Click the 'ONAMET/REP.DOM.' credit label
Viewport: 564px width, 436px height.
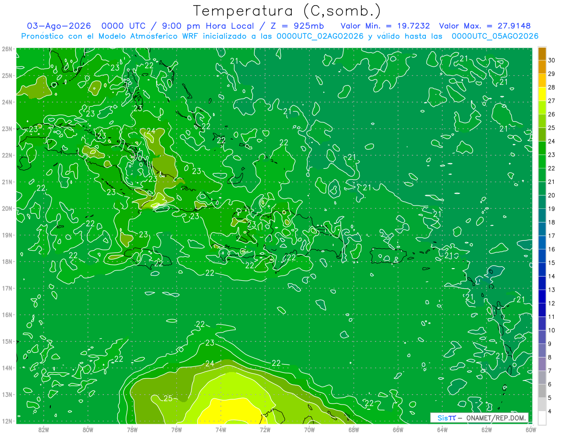coord(495,418)
